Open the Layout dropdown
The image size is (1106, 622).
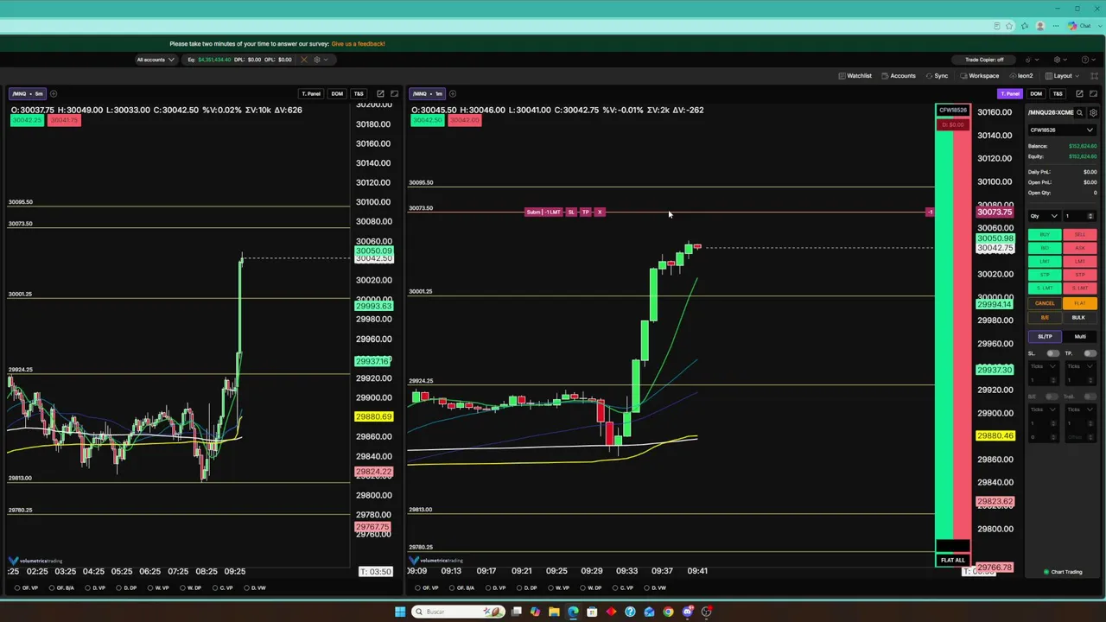[x=1063, y=76]
